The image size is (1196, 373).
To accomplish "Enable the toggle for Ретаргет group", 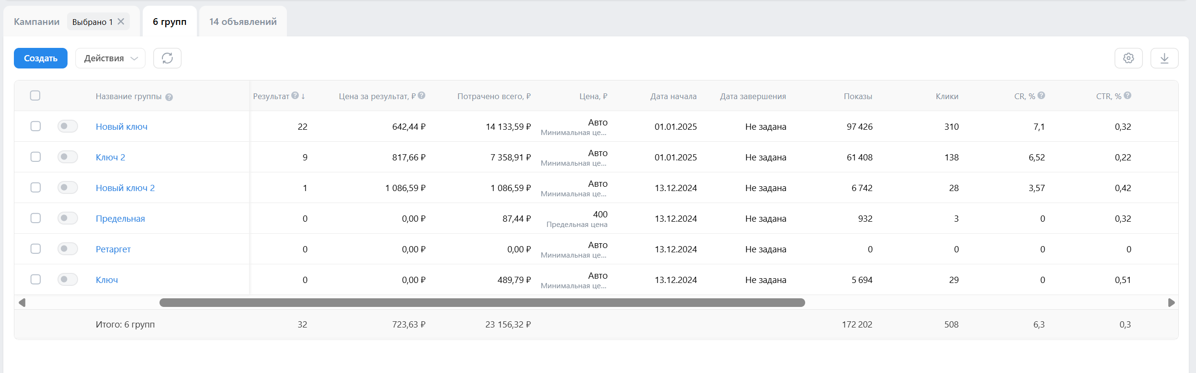I will pyautogui.click(x=68, y=249).
